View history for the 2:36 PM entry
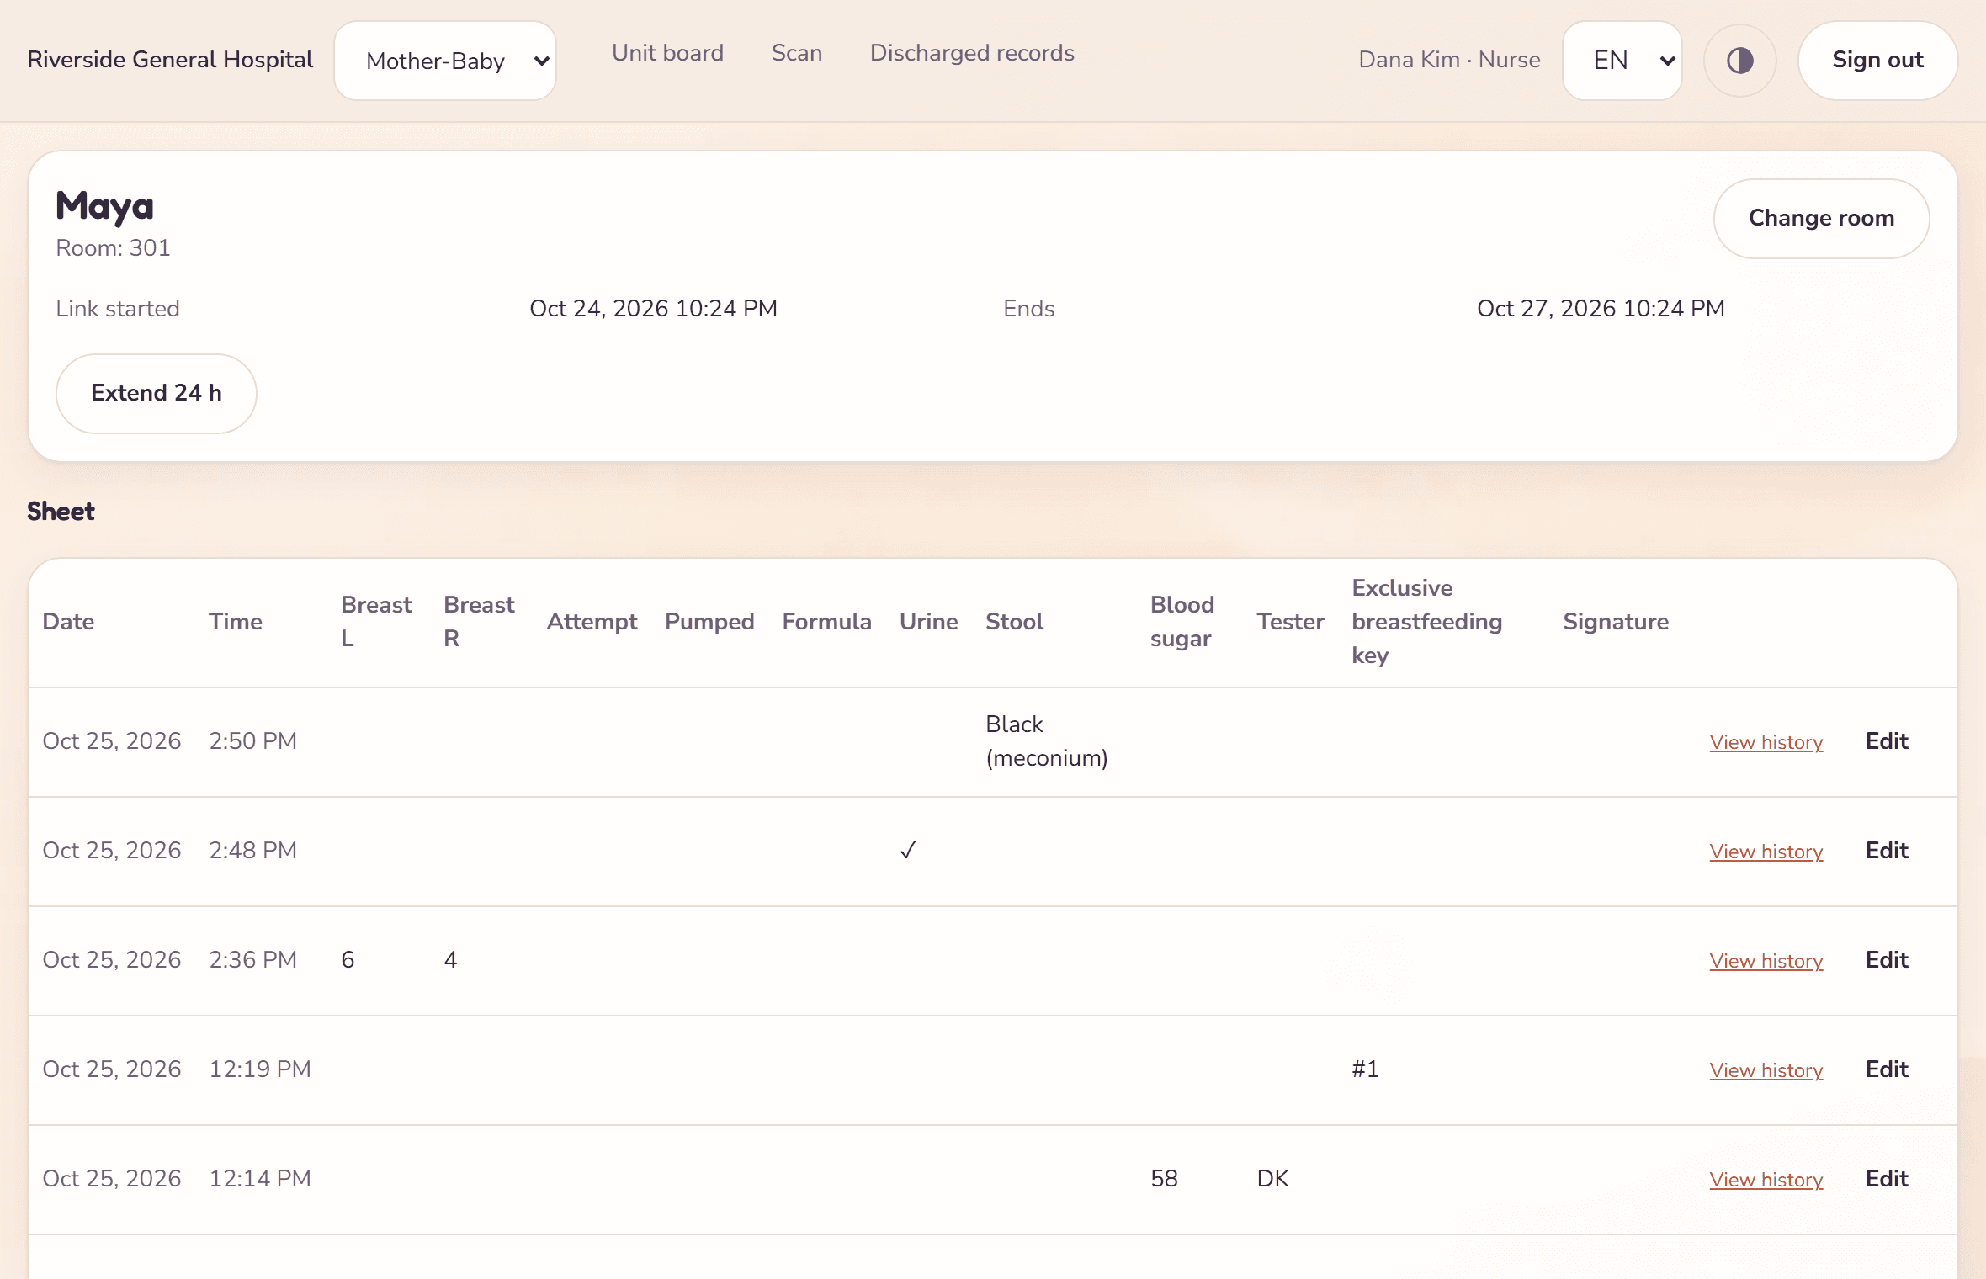The width and height of the screenshot is (1986, 1279). pos(1766,961)
